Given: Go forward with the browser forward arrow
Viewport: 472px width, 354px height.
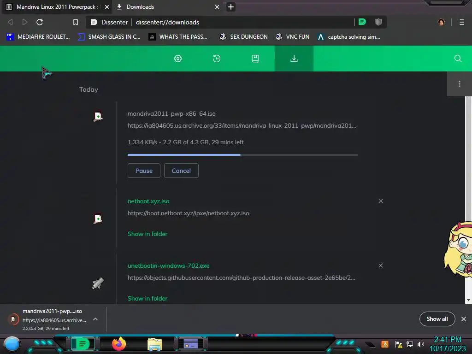Looking at the screenshot, I should [x=25, y=22].
